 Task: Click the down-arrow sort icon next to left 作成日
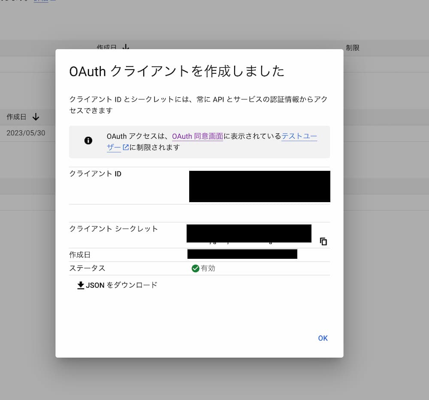click(36, 117)
